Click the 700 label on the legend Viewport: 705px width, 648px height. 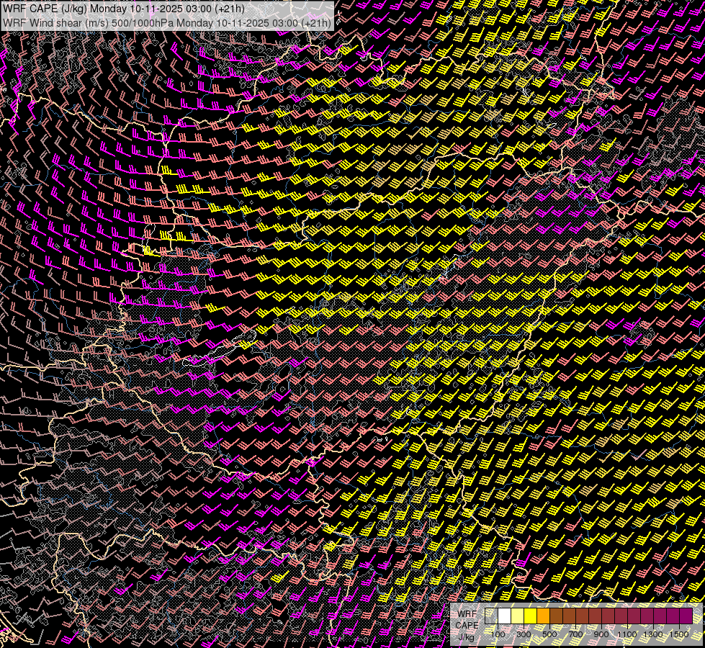click(575, 634)
